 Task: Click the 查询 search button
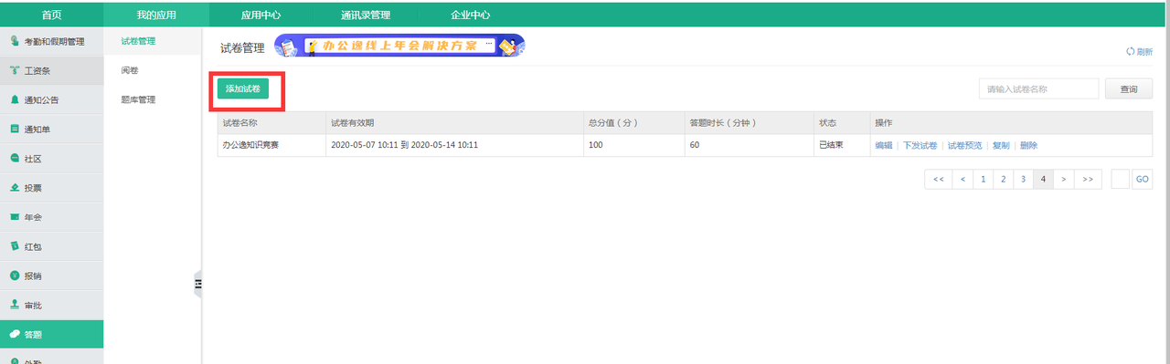point(1129,88)
